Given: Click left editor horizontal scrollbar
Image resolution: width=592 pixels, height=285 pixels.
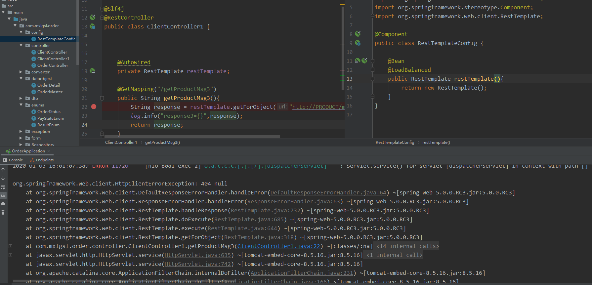Looking at the screenshot, I should (x=192, y=136).
